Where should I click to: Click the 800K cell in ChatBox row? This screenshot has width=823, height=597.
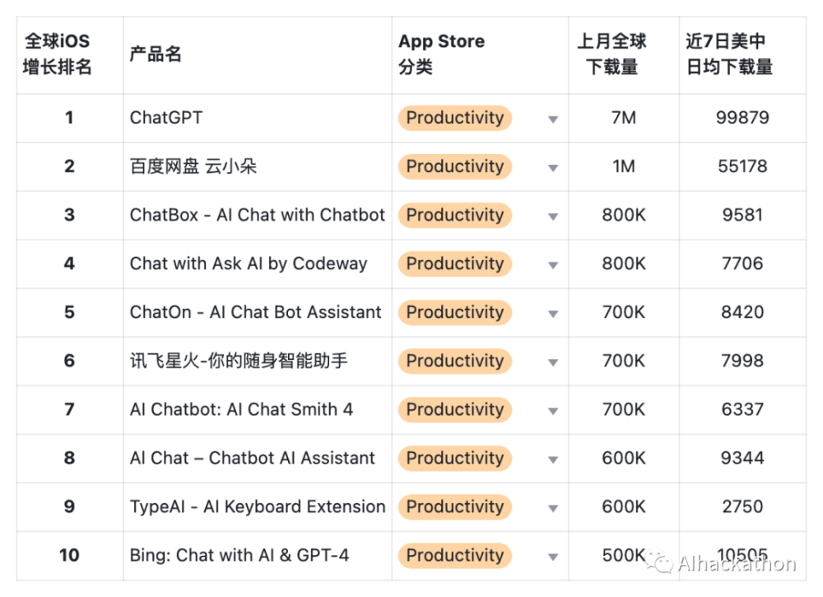click(624, 215)
